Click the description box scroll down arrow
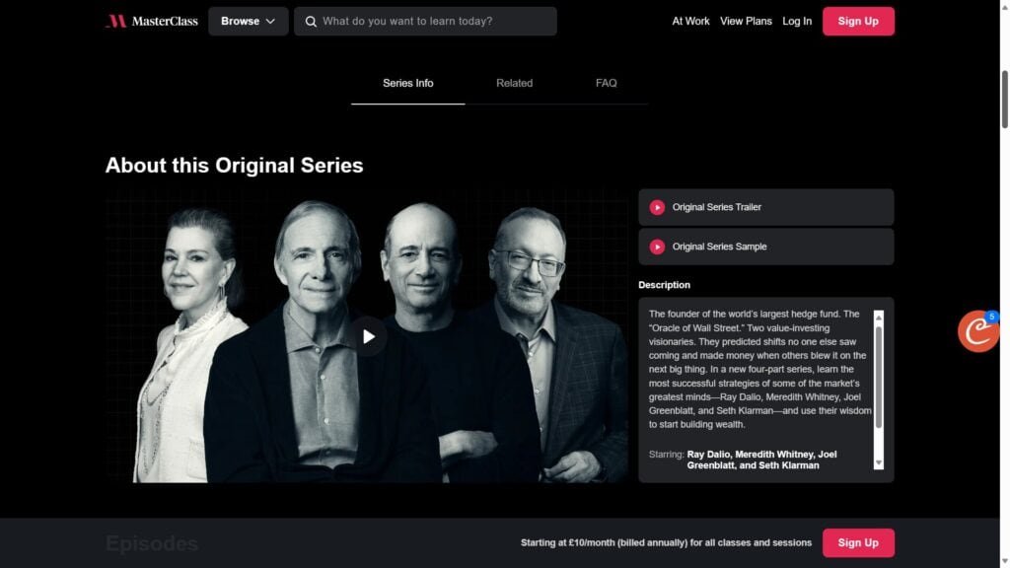 point(878,463)
